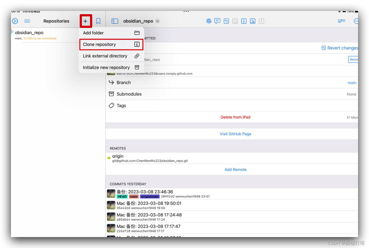Screen dimensions: 369x248
Task: Click Revert changes link
Action: (340, 48)
